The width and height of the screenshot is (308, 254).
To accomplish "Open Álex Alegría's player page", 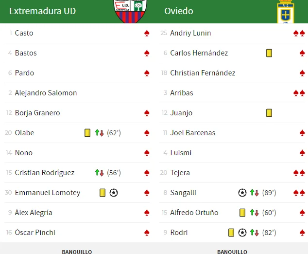I will (34, 213).
